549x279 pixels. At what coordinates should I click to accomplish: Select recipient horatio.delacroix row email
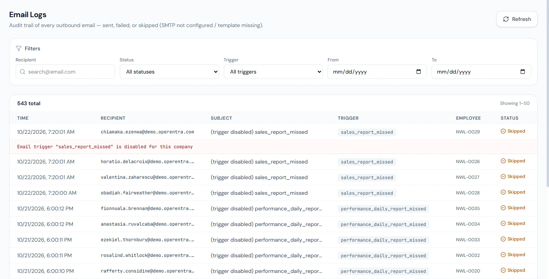coord(148,162)
